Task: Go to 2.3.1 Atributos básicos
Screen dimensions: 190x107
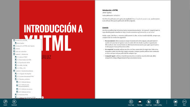Action: point(23,82)
